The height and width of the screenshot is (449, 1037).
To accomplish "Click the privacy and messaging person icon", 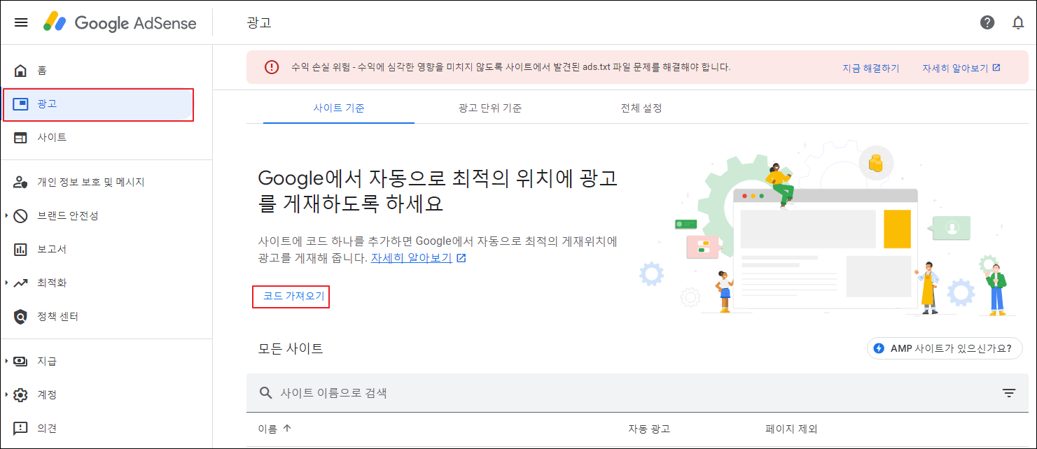I will (21, 182).
